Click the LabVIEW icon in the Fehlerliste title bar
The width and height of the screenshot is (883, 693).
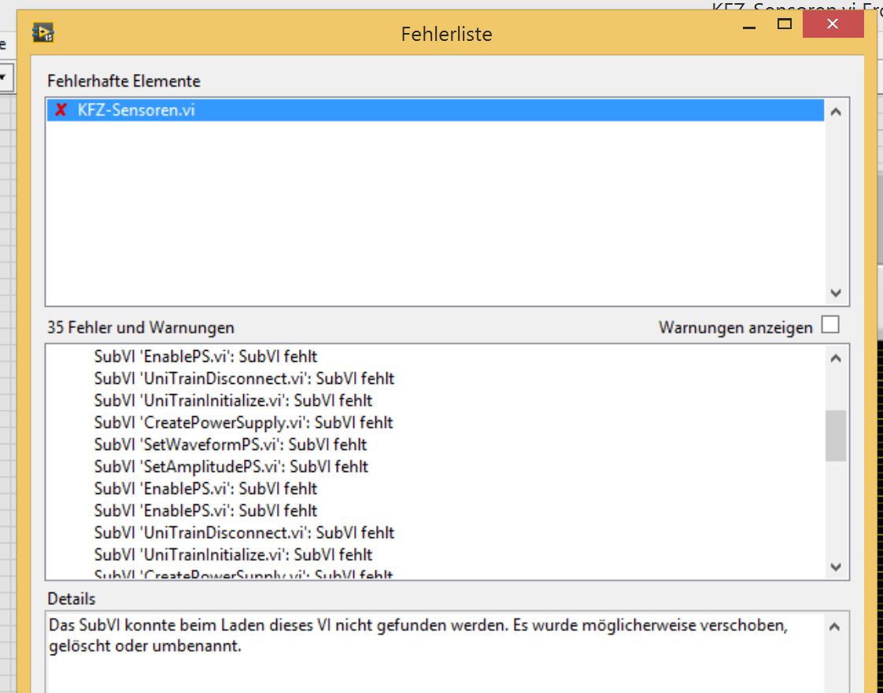[x=42, y=33]
